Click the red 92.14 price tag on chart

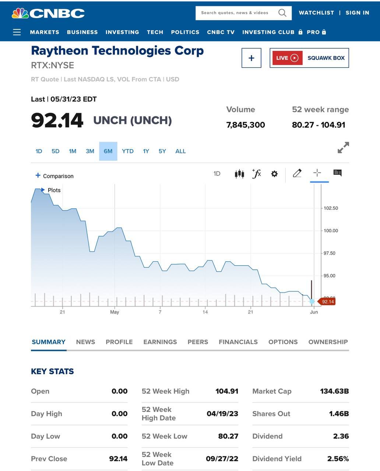pyautogui.click(x=327, y=302)
